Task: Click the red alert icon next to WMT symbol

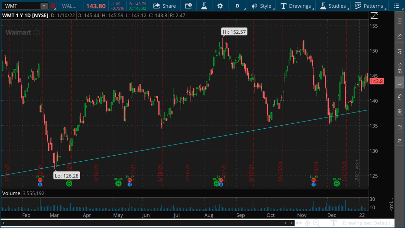Action: click(53, 6)
